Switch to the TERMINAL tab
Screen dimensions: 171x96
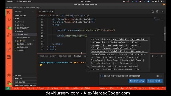[x=77, y=56]
